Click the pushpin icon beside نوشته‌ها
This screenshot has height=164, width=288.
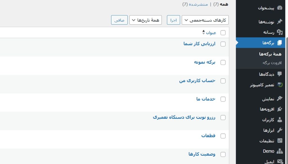tap(280, 22)
